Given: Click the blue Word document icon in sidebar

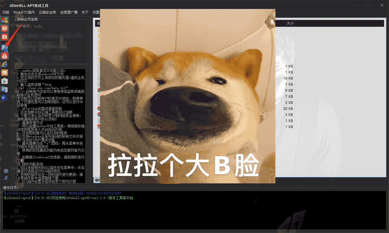Looking at the screenshot, I should coord(5,97).
